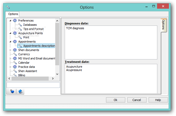Click the blue book toolbar icon

click(20, 91)
